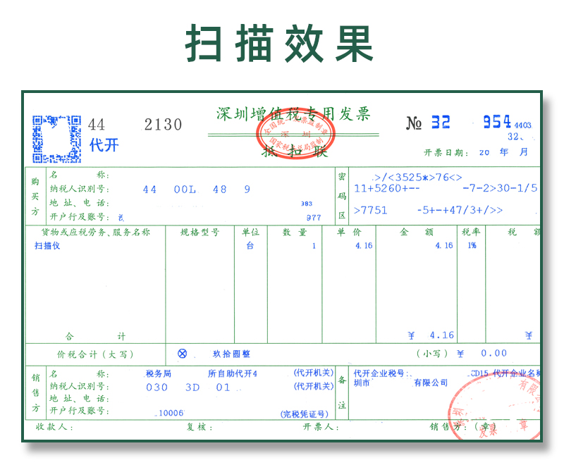Viewport: 564px width, 465px height.
Task: Select cipher text -7-2>30-1/5
Action: (x=500, y=188)
